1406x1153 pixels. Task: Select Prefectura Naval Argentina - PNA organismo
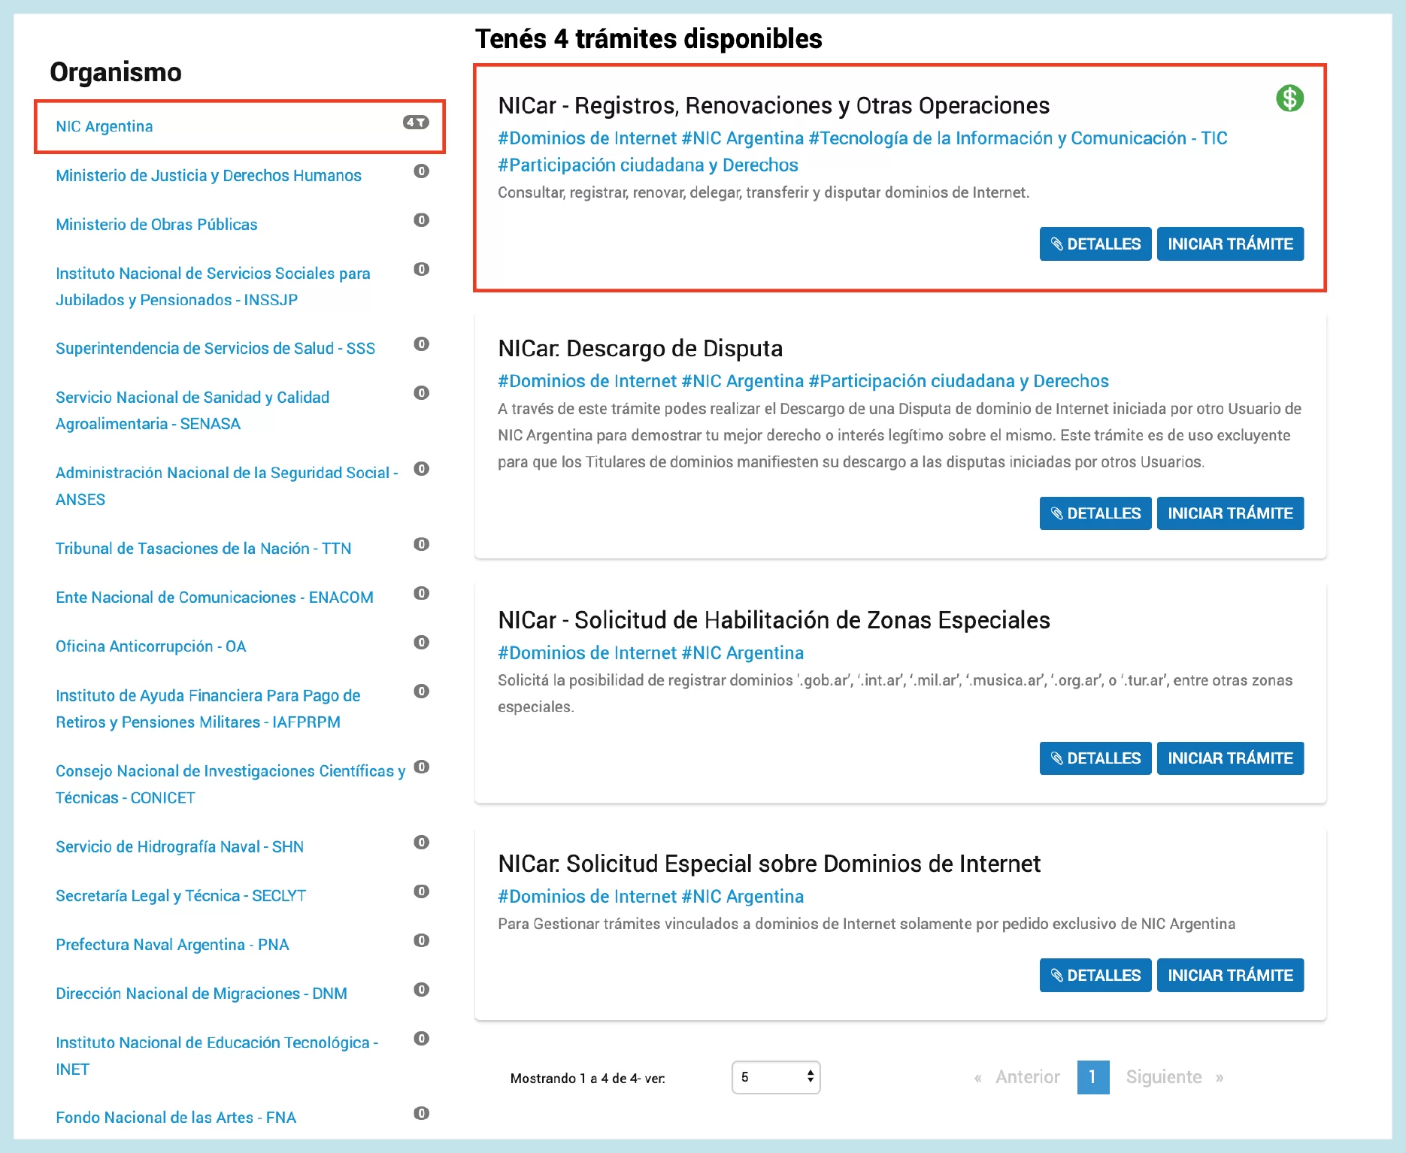click(x=172, y=945)
